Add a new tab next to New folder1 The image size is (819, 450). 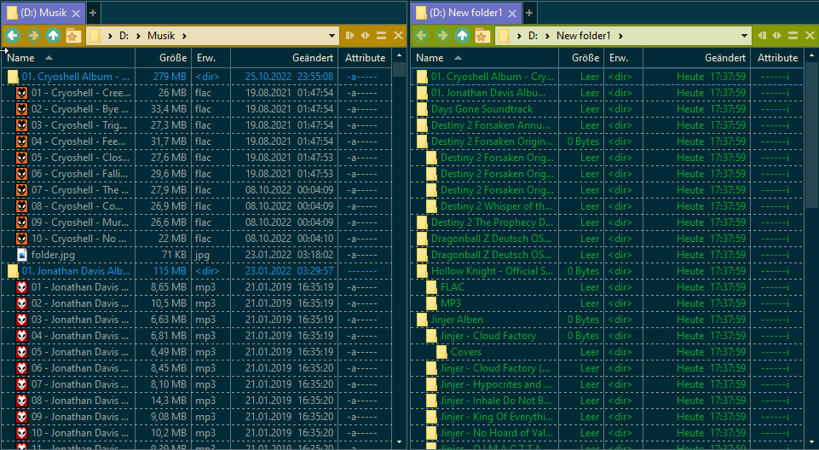click(529, 13)
